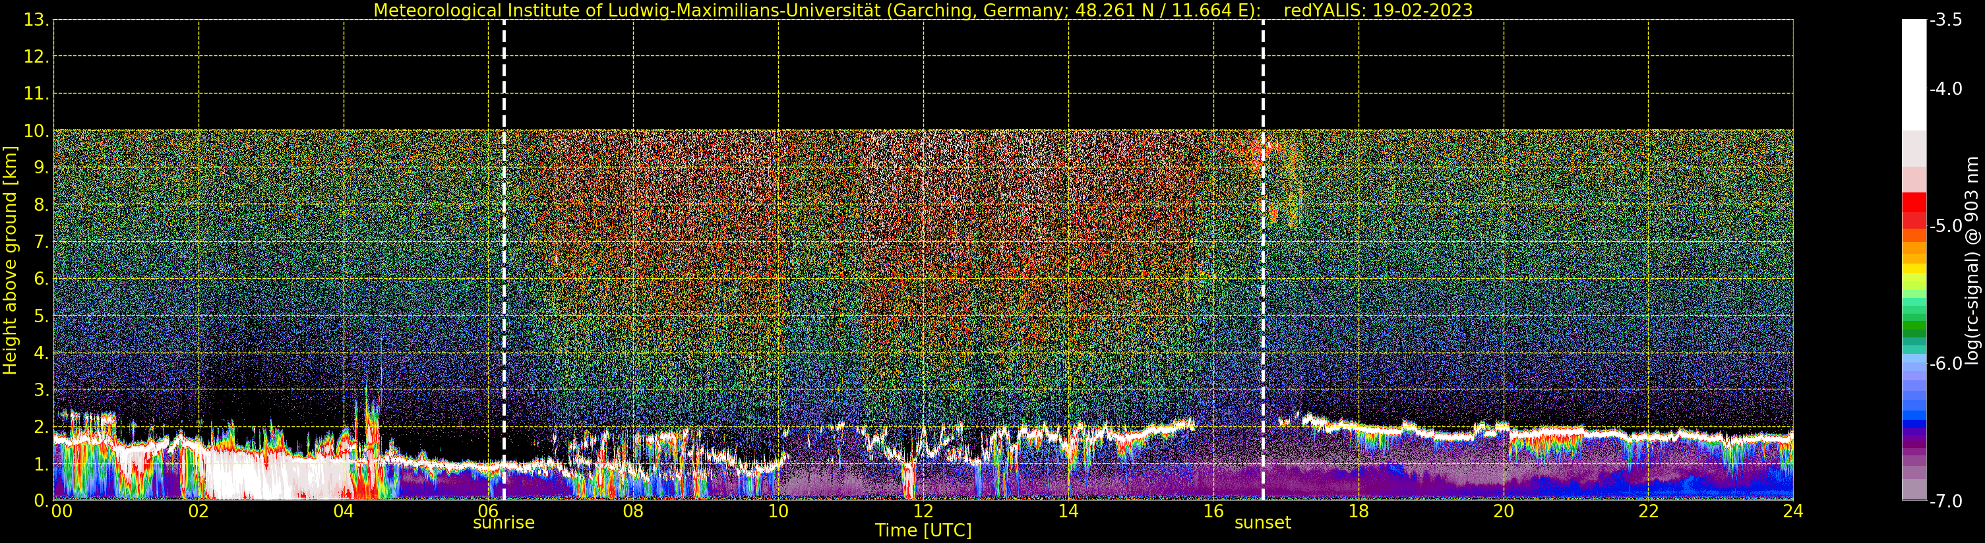
Task: Click the 'redYALIS: 19-02-2023' date label
Action: pyautogui.click(x=1378, y=10)
